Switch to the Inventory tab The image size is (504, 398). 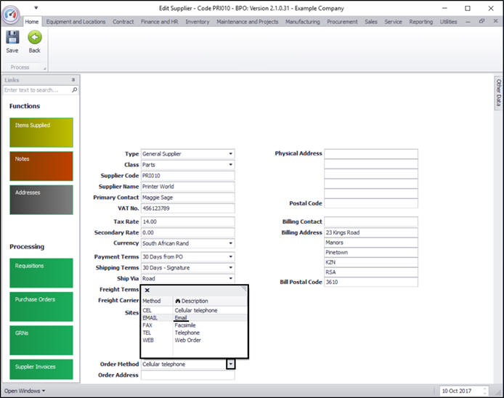[x=197, y=22]
